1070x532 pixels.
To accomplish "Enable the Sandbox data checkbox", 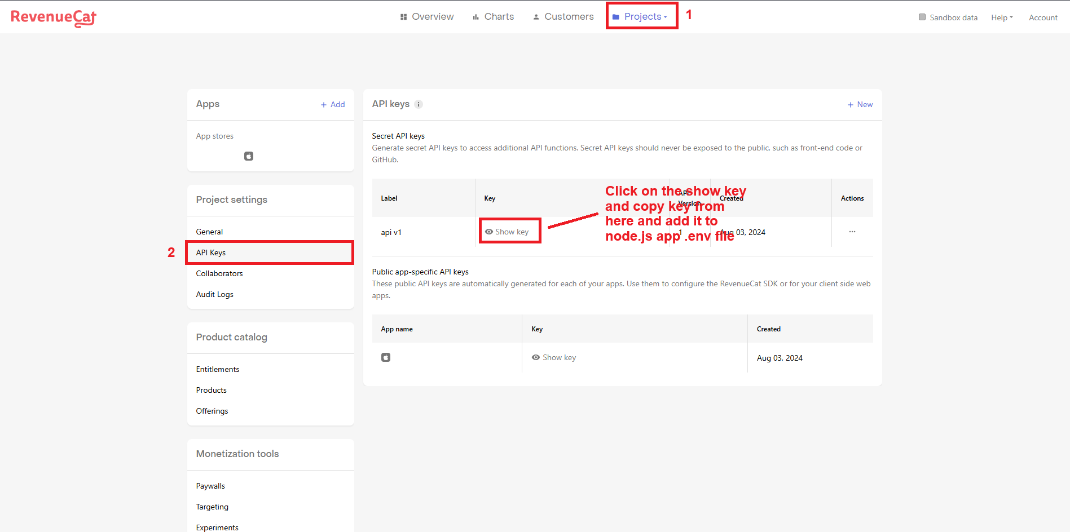I will pyautogui.click(x=922, y=17).
